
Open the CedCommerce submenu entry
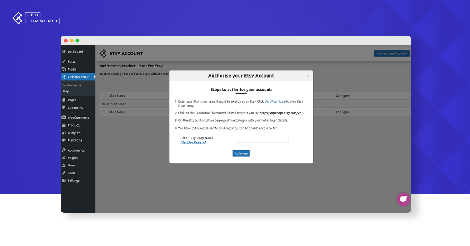pos(72,85)
